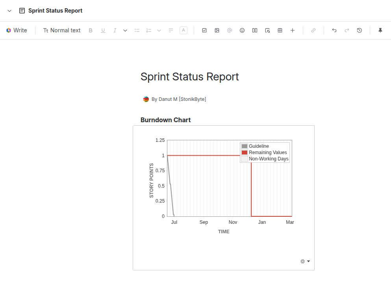Viewport: 391px width, 281px height.
Task: Expand more text formatting options
Action: tap(125, 30)
